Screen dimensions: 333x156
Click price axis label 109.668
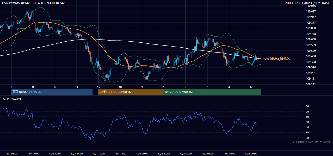tap(311, 40)
